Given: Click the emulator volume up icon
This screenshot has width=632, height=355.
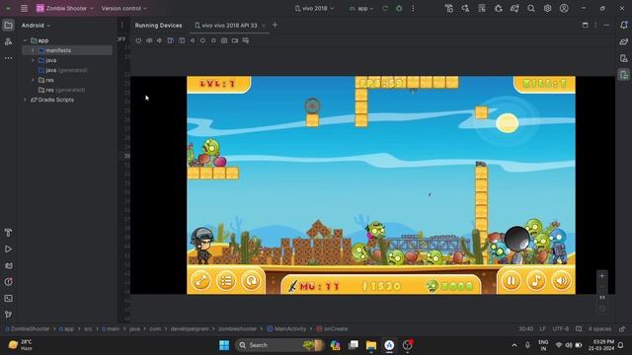Looking at the screenshot, I should (149, 40).
